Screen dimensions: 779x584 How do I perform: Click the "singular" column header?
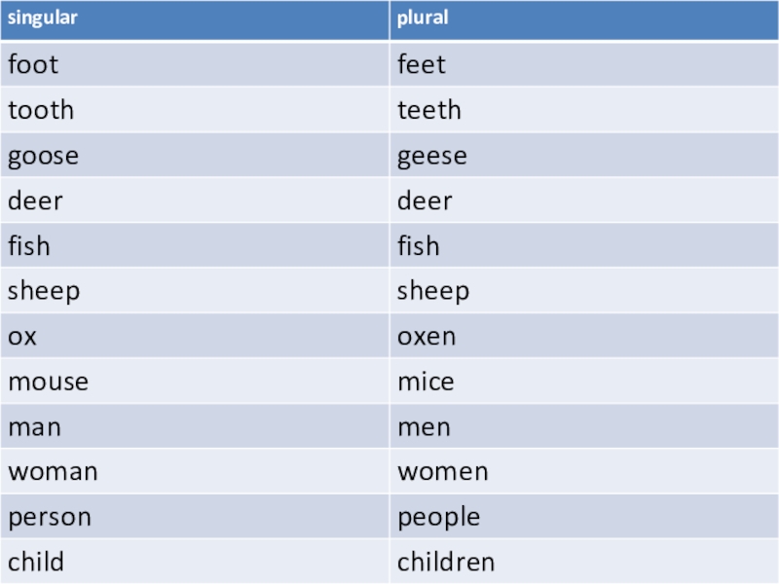43,19
